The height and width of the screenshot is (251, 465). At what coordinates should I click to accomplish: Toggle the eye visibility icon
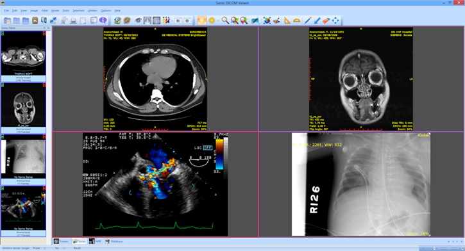[138, 20]
